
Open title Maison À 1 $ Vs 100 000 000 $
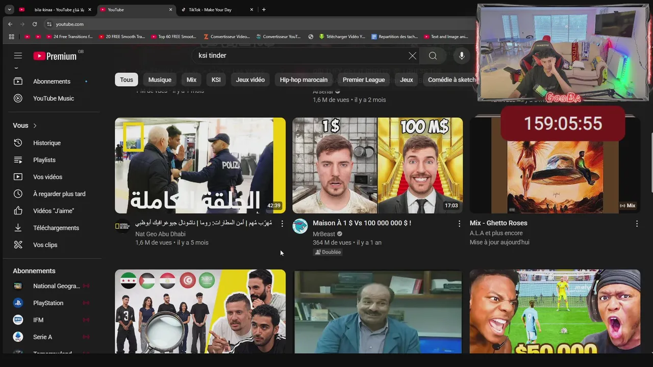point(362,223)
